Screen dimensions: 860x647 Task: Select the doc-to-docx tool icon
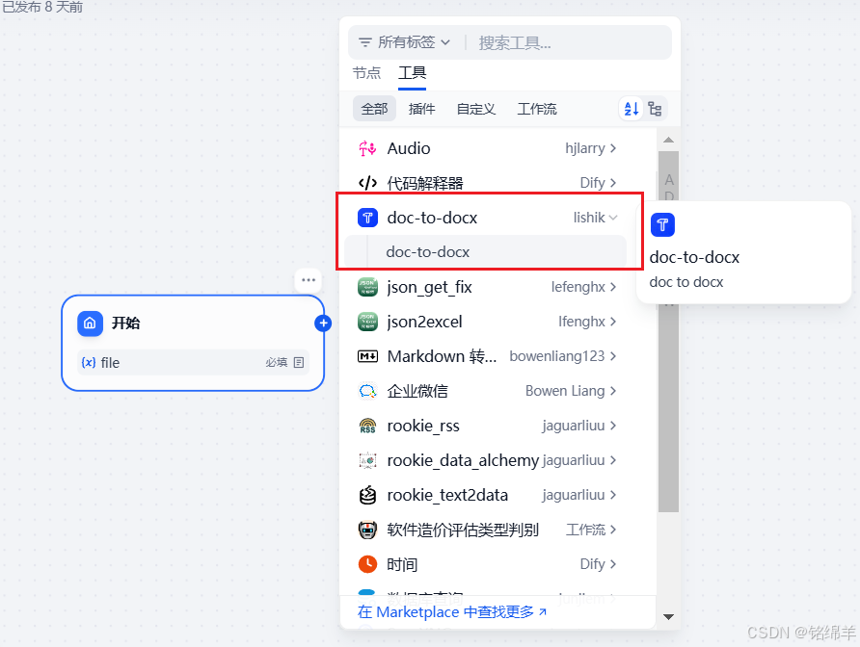click(x=367, y=218)
